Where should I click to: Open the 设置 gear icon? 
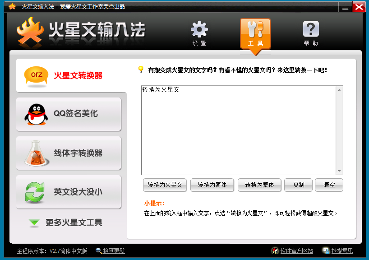[199, 33]
